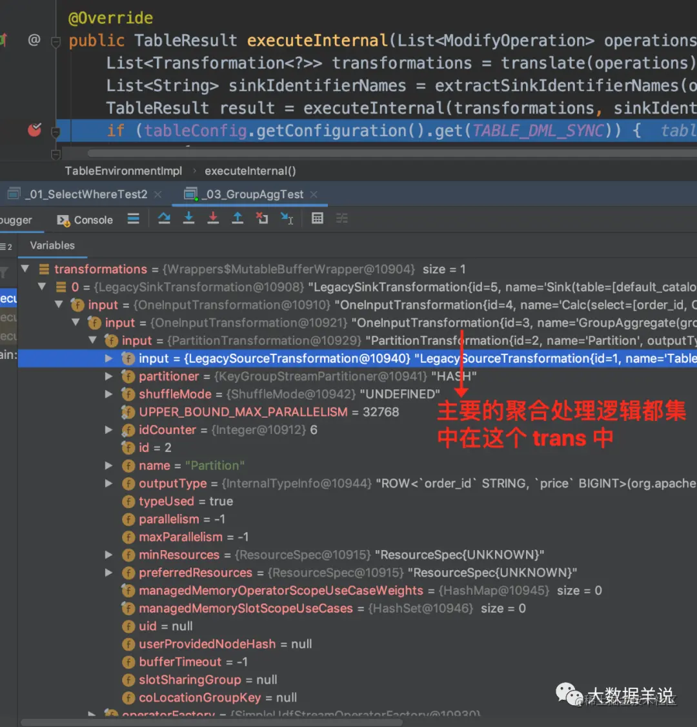Click the Run to Cursor icon

pyautogui.click(x=287, y=218)
